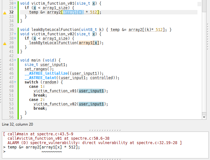
Task: Click controlled keyword on line 47
Action: pos(101,78)
